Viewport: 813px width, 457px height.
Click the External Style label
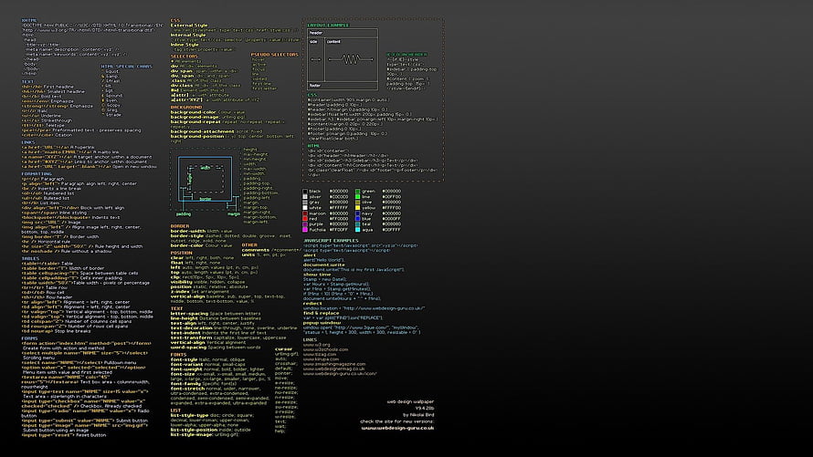(x=189, y=25)
